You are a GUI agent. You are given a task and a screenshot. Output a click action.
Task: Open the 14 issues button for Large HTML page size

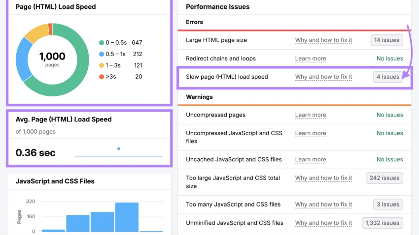click(386, 40)
